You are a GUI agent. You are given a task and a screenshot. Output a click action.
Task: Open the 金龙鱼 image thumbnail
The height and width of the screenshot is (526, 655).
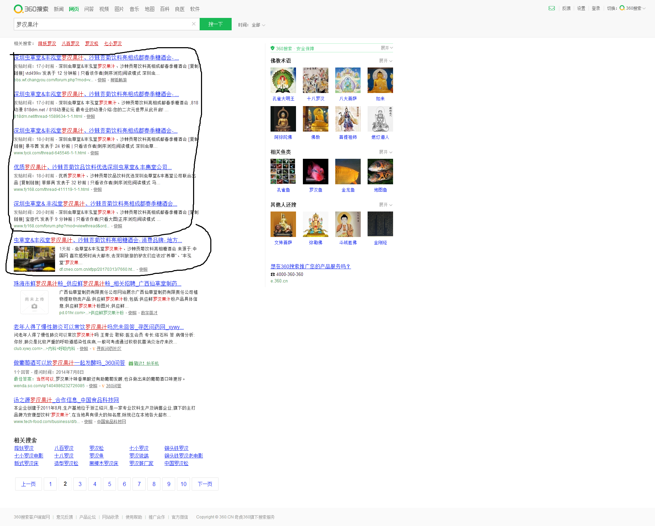348,172
